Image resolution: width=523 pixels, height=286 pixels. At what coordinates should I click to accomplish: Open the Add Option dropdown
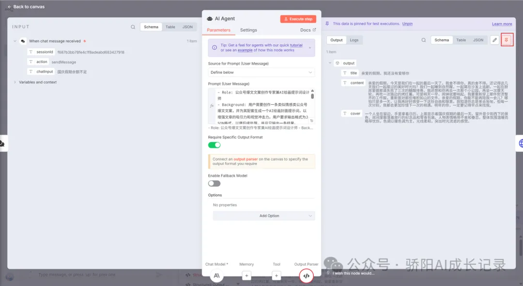[x=264, y=216]
